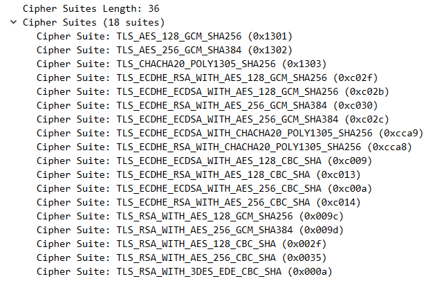Select TLS_CHACHA20_POLY1305_SHA256 (0x1303) entry

coord(181,64)
